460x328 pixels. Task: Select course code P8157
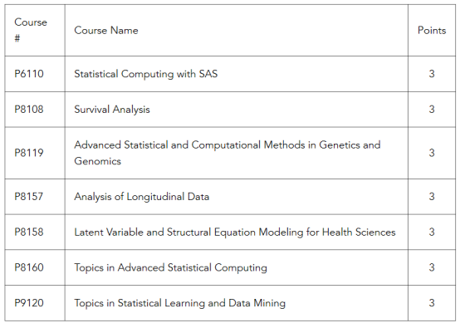click(x=28, y=196)
